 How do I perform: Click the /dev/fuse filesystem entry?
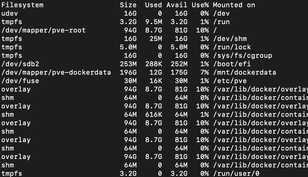[x=20, y=81]
